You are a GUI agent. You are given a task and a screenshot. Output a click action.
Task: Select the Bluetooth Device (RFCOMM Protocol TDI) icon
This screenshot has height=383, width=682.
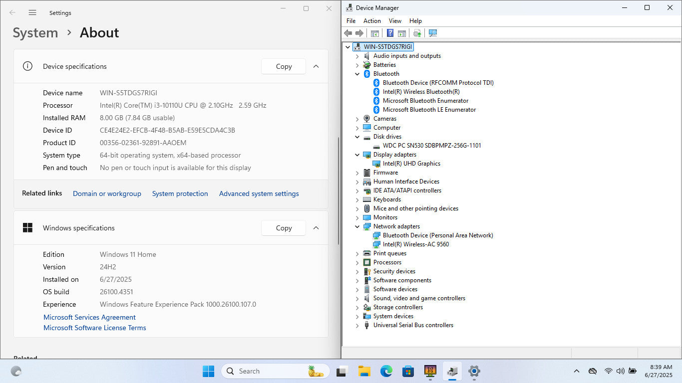[x=376, y=83]
